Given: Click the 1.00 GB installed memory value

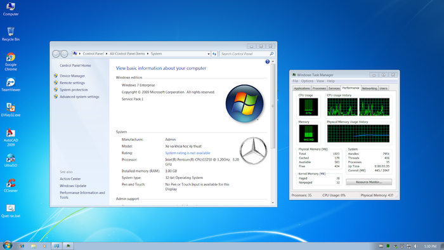Looking at the screenshot, I should click(171, 171).
